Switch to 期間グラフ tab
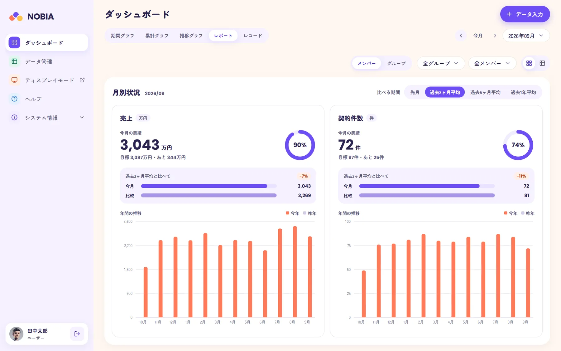Image resolution: width=561 pixels, height=351 pixels. pos(122,36)
